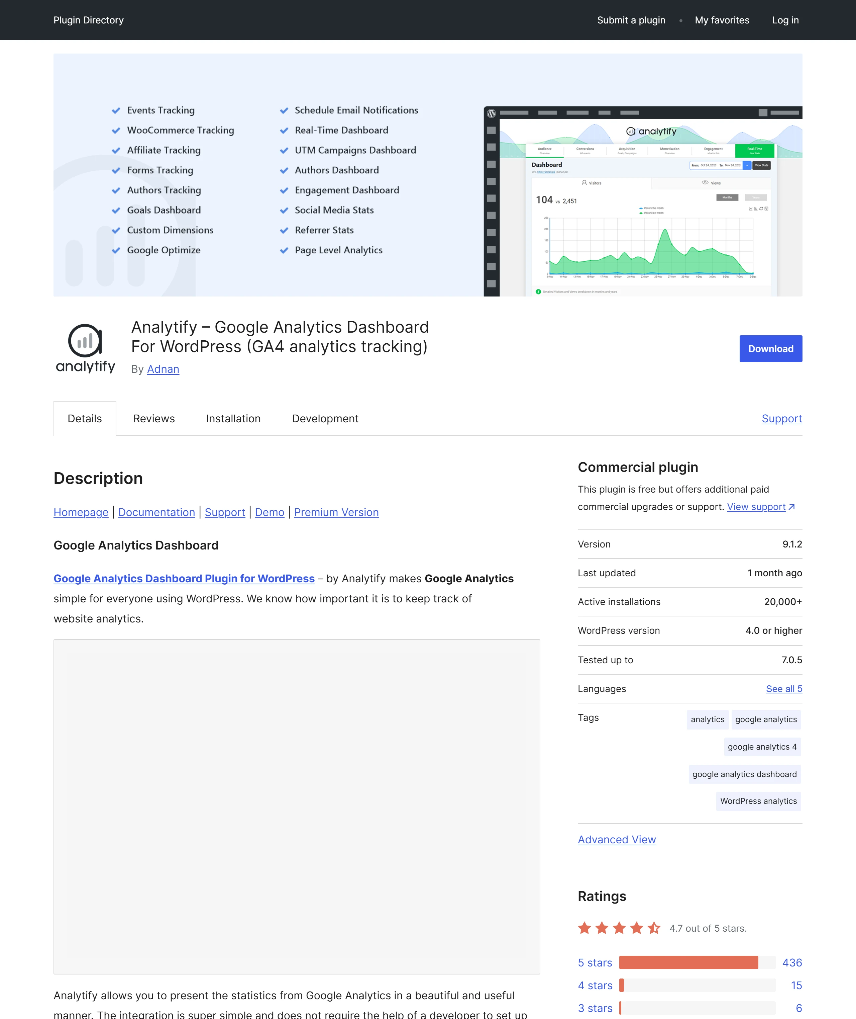This screenshot has height=1019, width=856.
Task: Click the google analytics 4 tag
Action: pos(762,747)
